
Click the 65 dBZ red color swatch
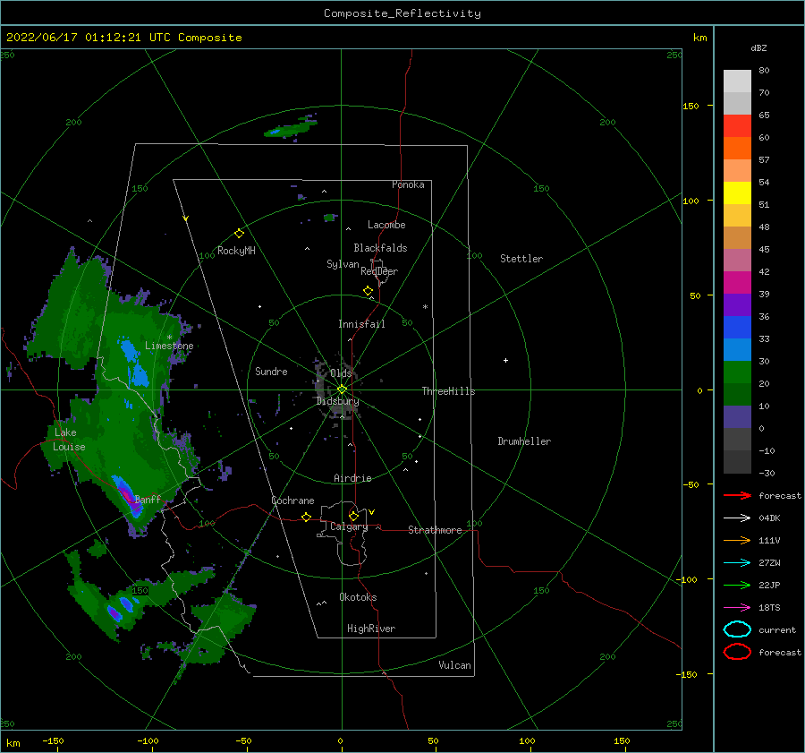coord(737,125)
